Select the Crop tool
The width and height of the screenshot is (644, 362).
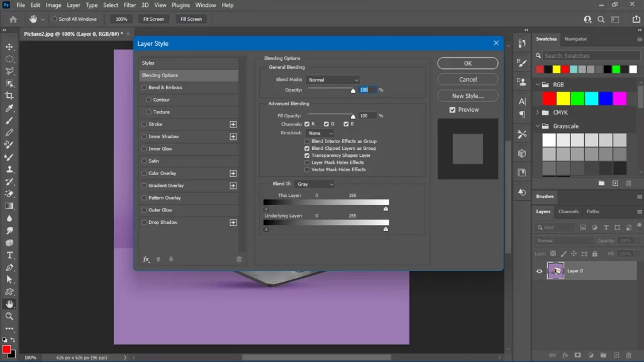(9, 95)
